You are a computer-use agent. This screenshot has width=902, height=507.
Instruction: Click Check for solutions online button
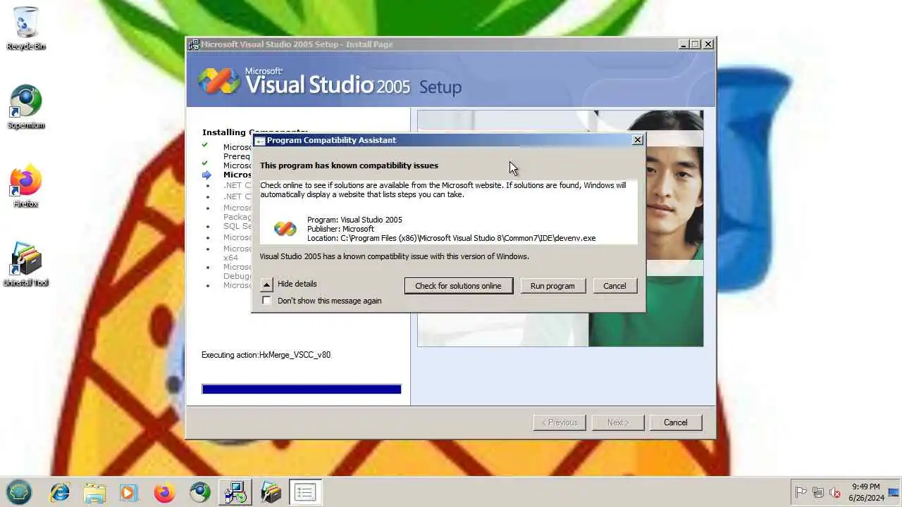coord(459,286)
